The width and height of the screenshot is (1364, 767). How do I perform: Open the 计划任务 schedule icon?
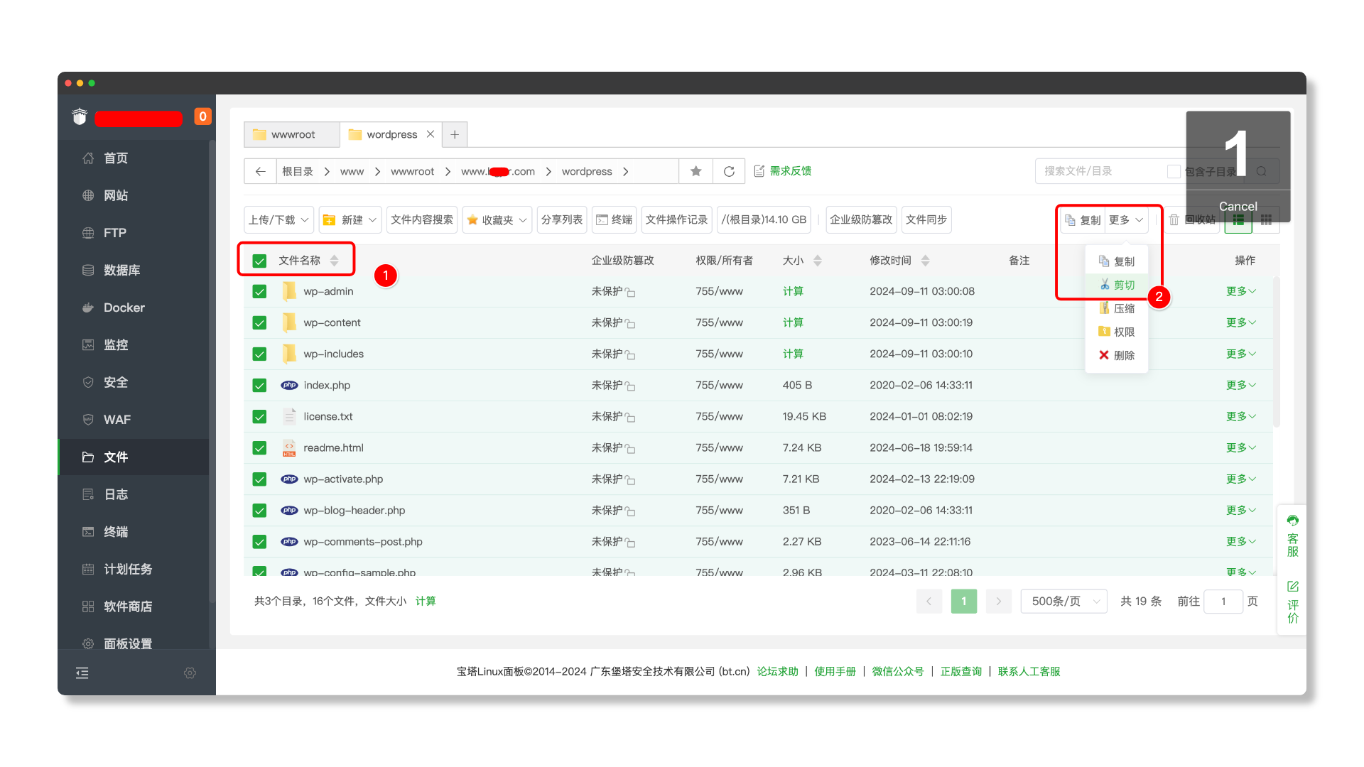pyautogui.click(x=88, y=569)
